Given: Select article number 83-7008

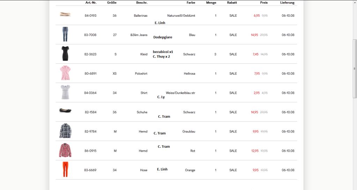Looking at the screenshot, I should click(90, 35).
